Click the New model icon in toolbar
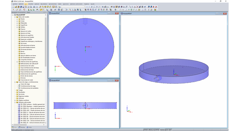 [13, 7]
